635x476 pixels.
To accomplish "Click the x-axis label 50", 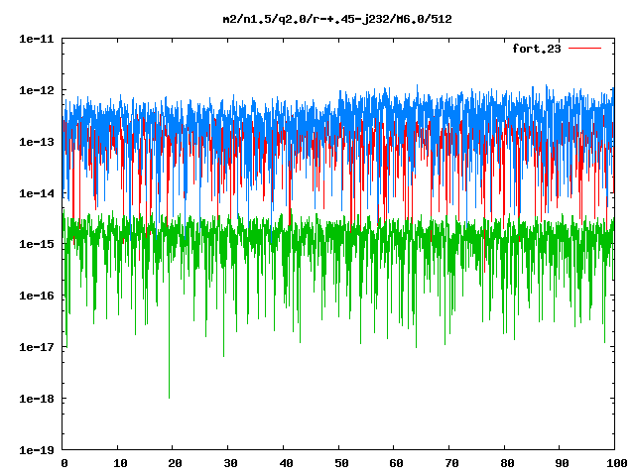I will coord(341,463).
